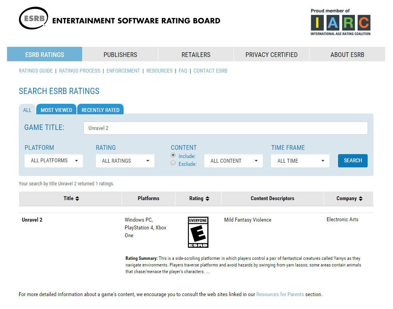The width and height of the screenshot is (393, 309).
Task: Click the search results count message
Action: (66, 184)
